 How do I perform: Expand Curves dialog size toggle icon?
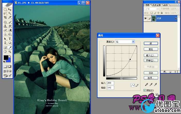[x=156, y=95]
